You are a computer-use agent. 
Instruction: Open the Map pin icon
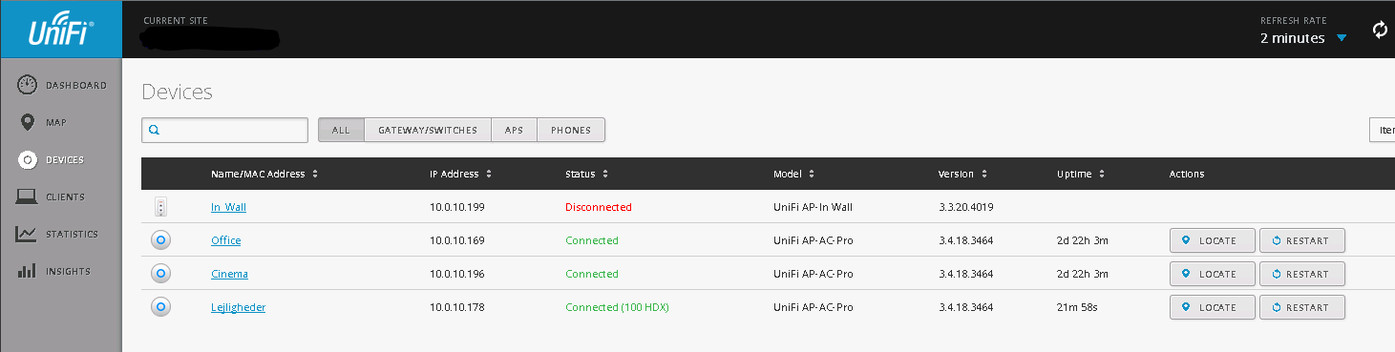[27, 122]
